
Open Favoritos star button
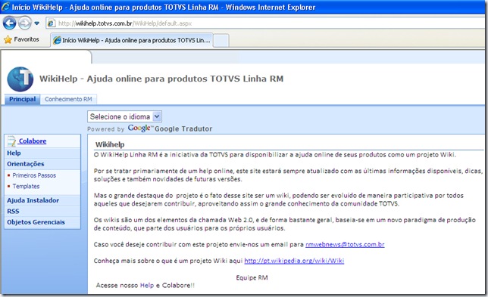(x=21, y=39)
